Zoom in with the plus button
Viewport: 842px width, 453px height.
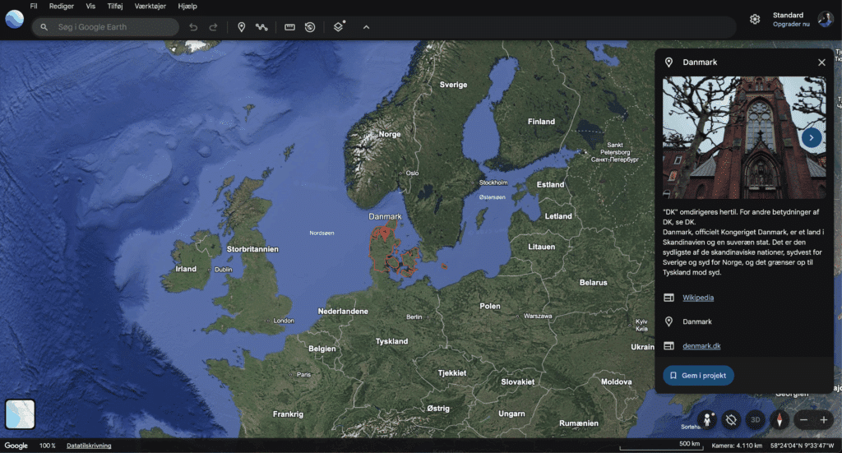(x=824, y=420)
